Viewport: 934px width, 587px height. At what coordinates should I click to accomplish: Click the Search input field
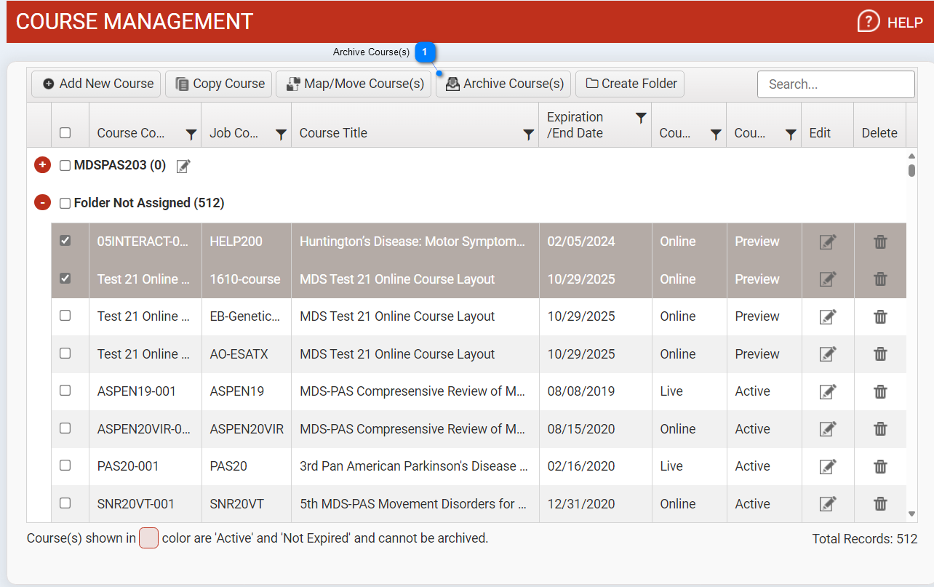pyautogui.click(x=835, y=84)
